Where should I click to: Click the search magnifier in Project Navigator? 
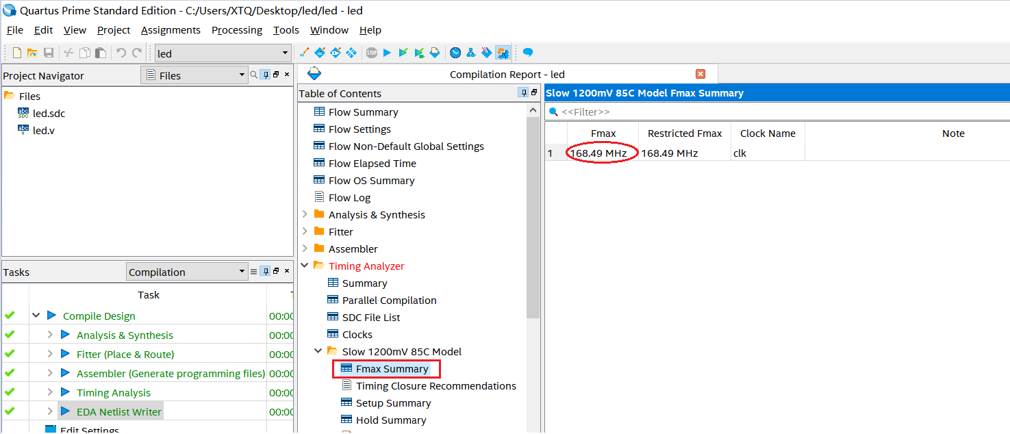point(254,75)
